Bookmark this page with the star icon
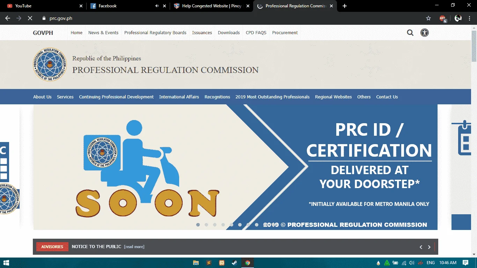 [428, 18]
